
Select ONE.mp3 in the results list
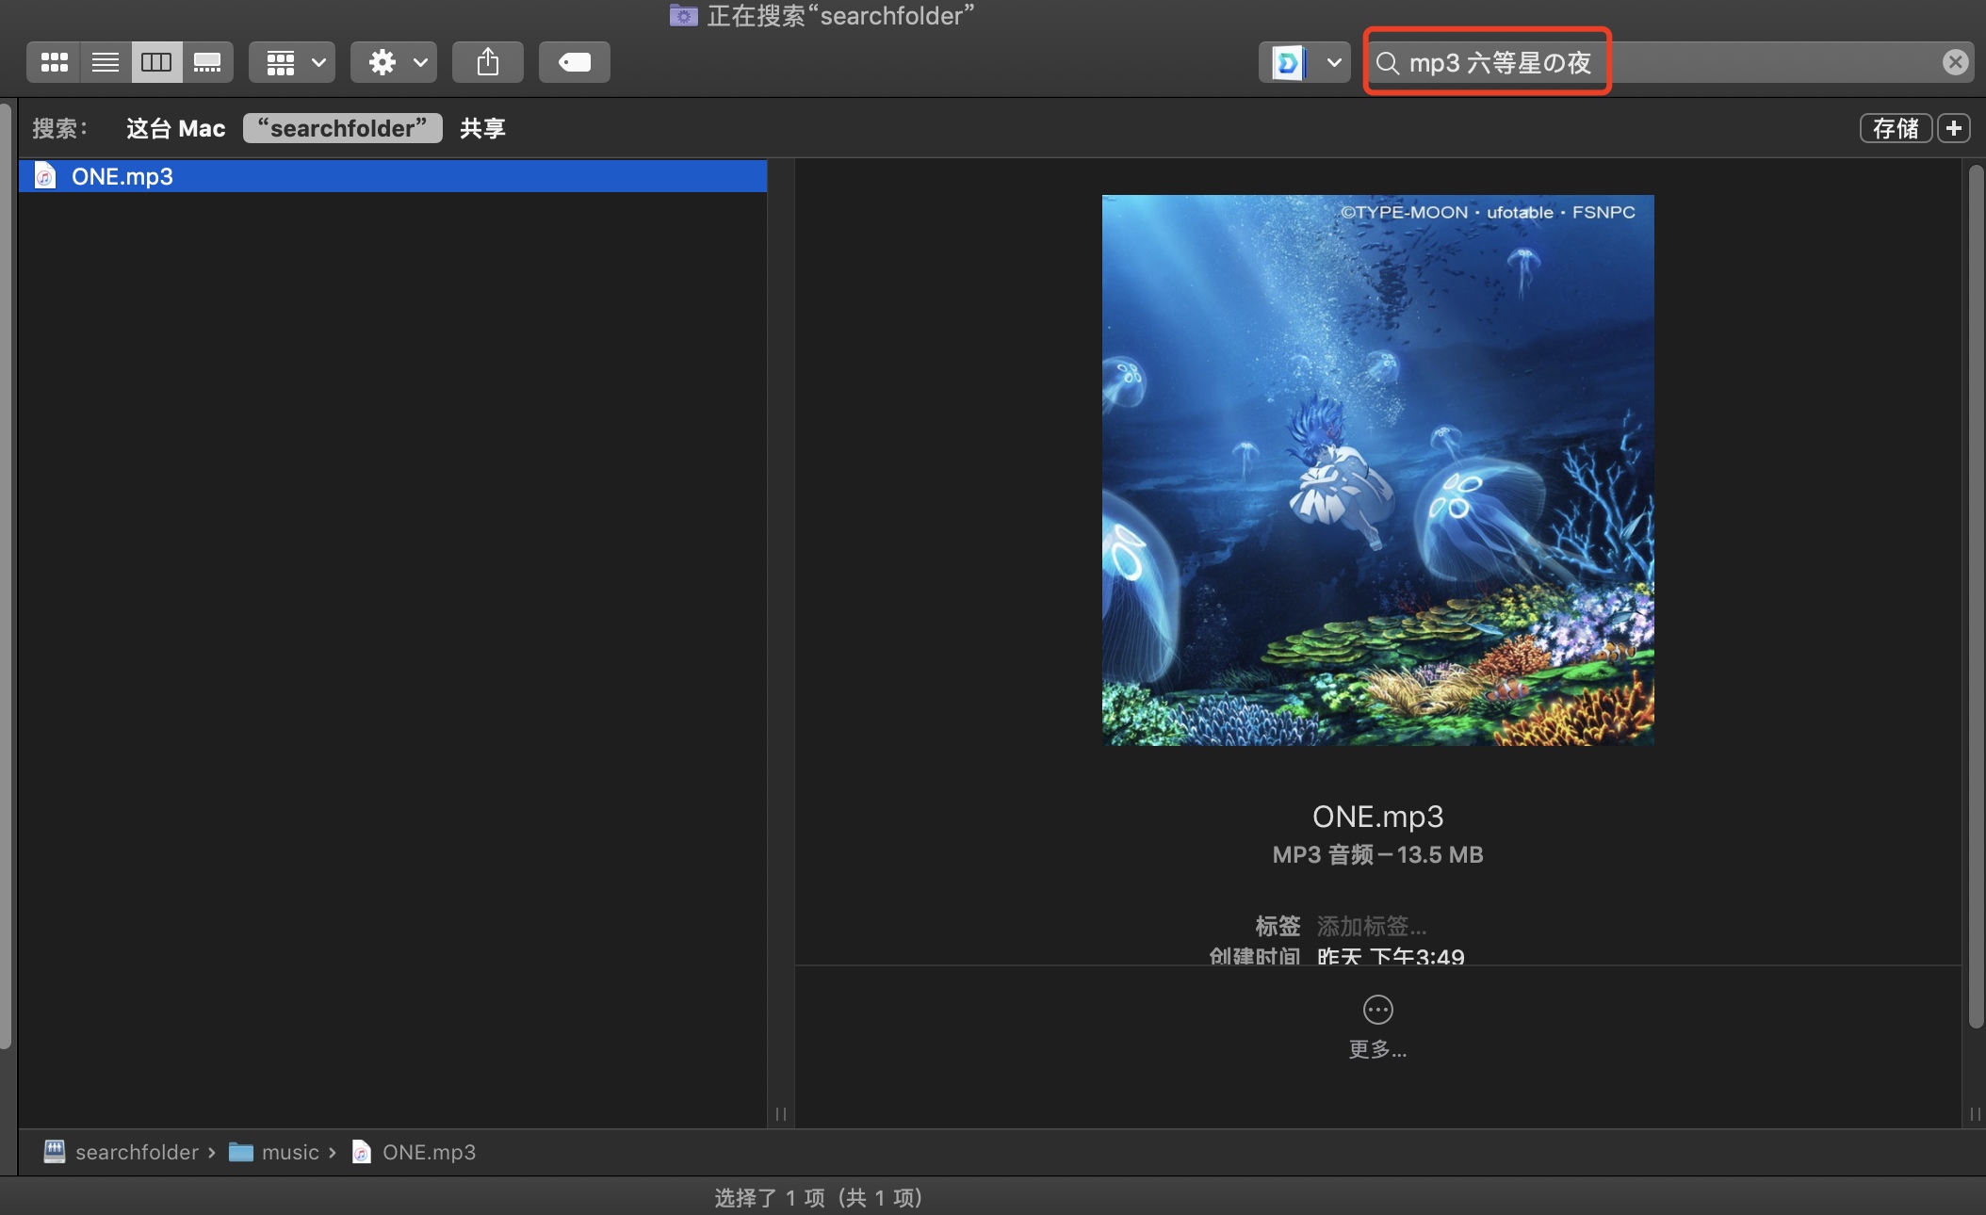[x=393, y=176]
